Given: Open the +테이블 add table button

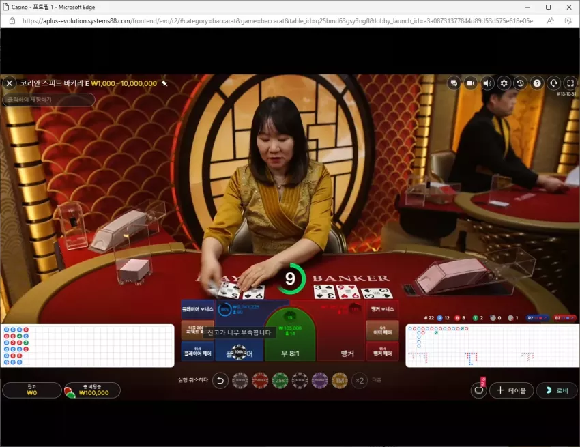Looking at the screenshot, I should click(512, 390).
